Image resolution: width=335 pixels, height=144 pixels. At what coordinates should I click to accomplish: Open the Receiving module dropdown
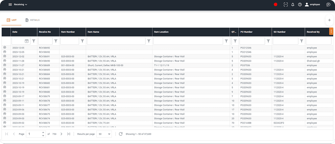pyautogui.click(x=21, y=4)
